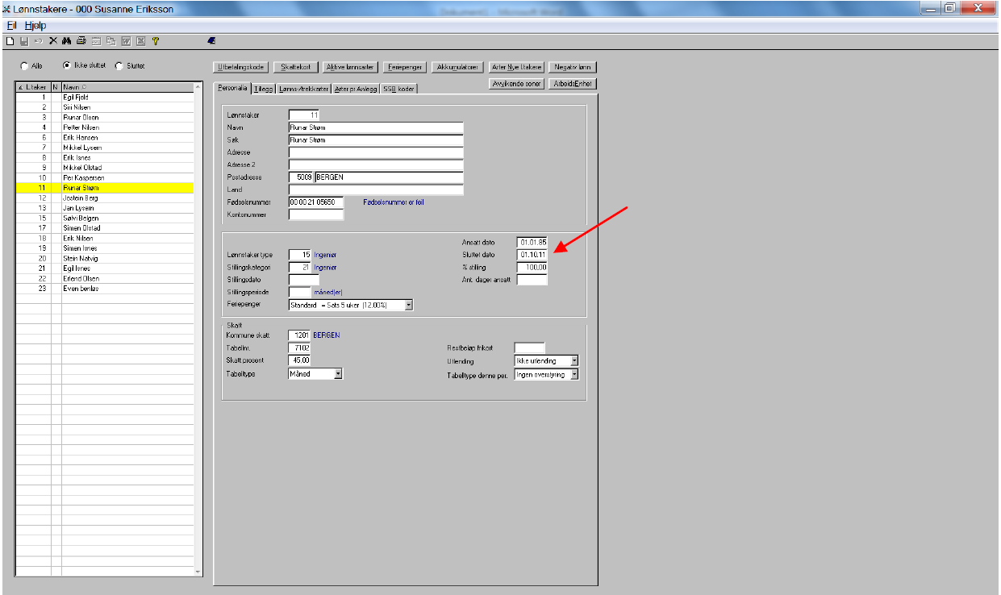Select employee Siri Nilsen in list
The height and width of the screenshot is (595, 1001).
point(105,107)
